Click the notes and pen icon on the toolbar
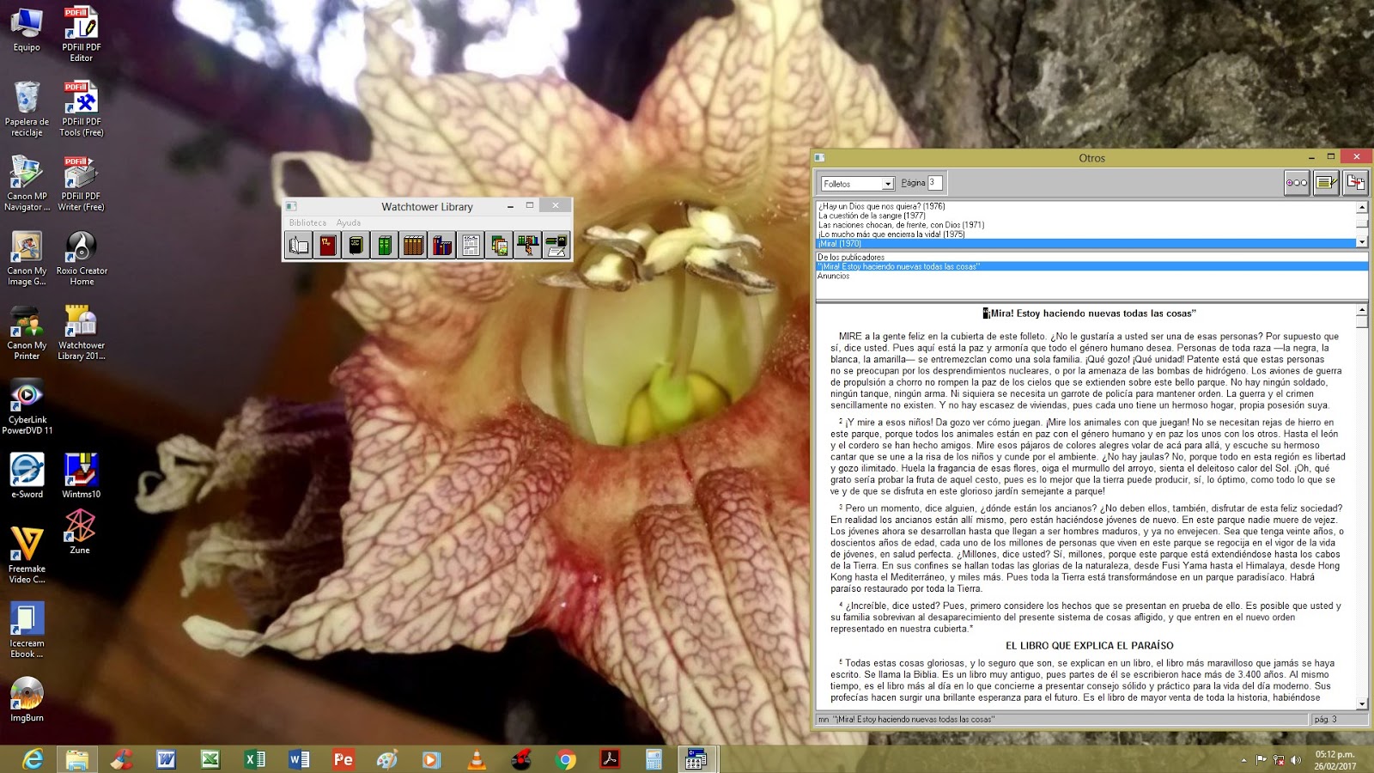 [x=557, y=245]
